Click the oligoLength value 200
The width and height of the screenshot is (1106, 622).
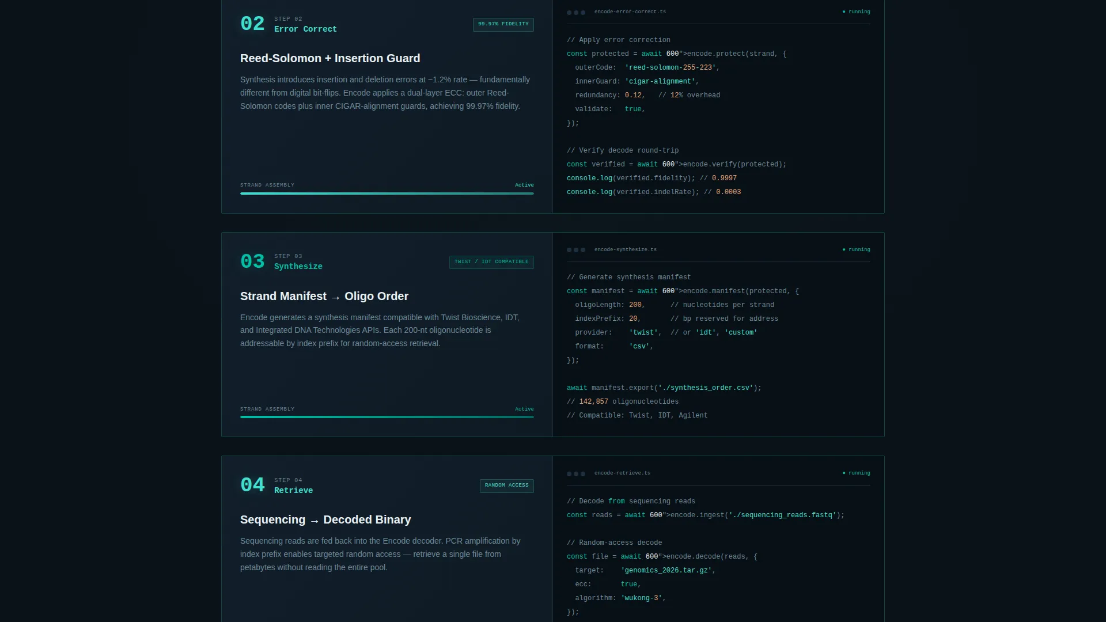(x=635, y=305)
